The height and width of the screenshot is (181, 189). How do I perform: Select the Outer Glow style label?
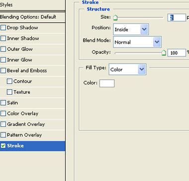click(x=20, y=49)
